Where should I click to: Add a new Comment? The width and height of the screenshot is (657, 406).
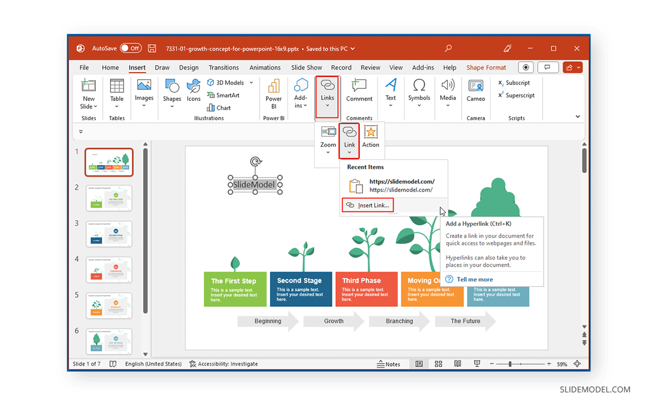(x=359, y=93)
